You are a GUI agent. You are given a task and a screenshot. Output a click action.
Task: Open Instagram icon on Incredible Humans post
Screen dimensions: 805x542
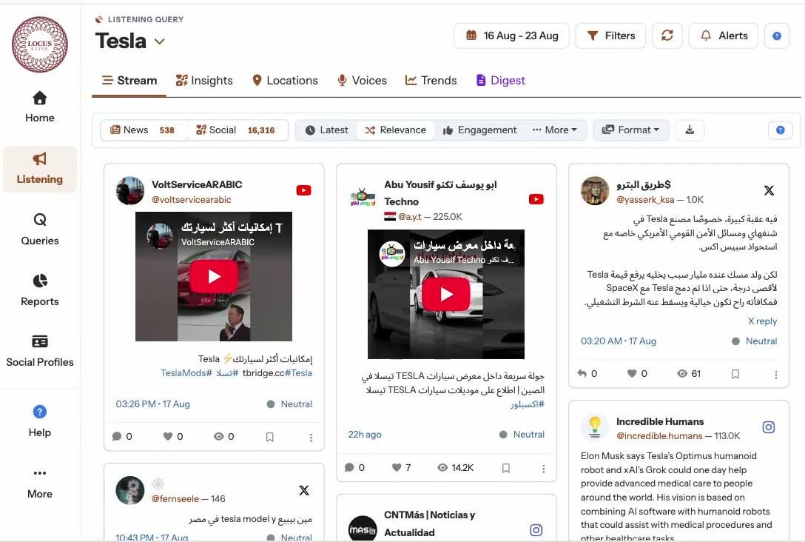(x=769, y=427)
